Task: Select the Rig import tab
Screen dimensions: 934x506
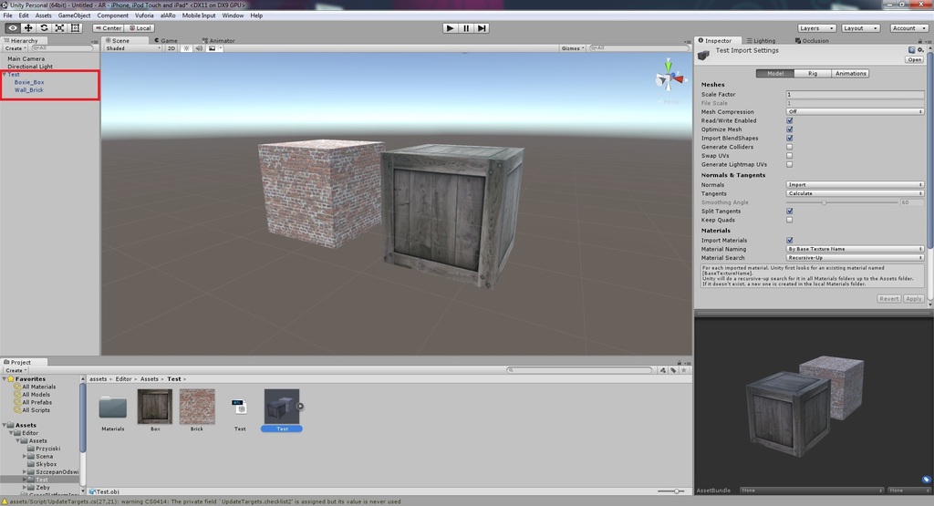Action: (813, 74)
